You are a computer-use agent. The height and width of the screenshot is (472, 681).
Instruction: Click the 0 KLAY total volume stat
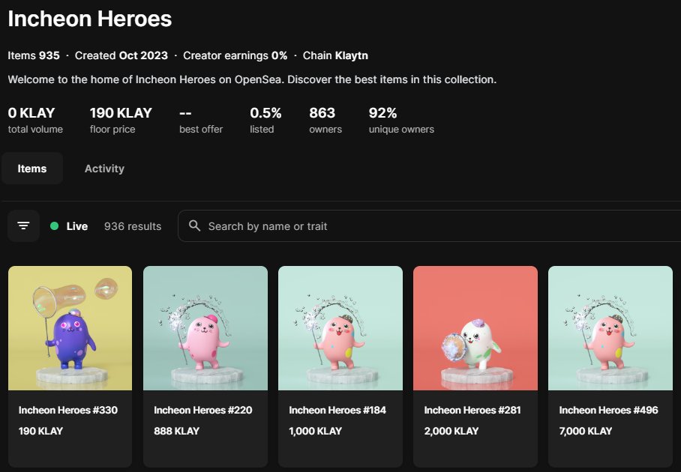tap(35, 120)
